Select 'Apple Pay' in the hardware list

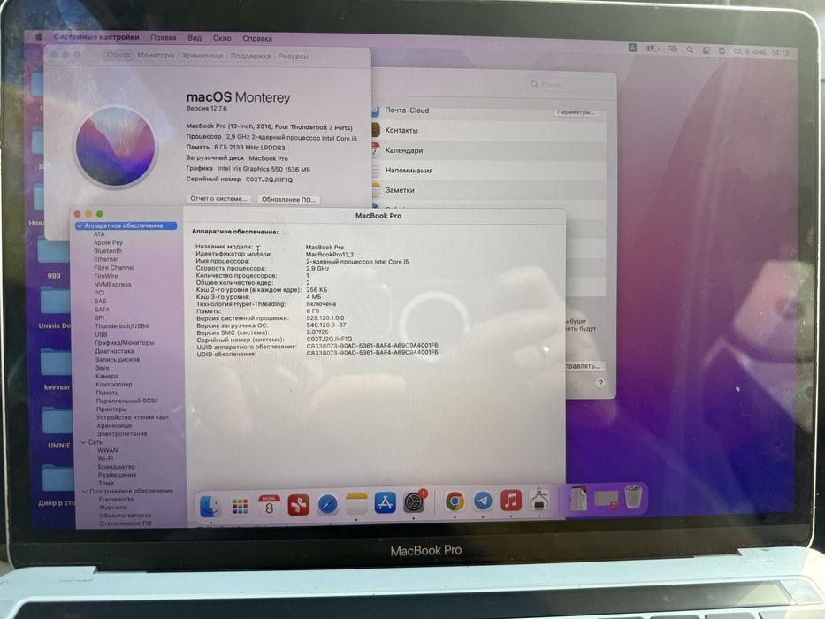(108, 242)
